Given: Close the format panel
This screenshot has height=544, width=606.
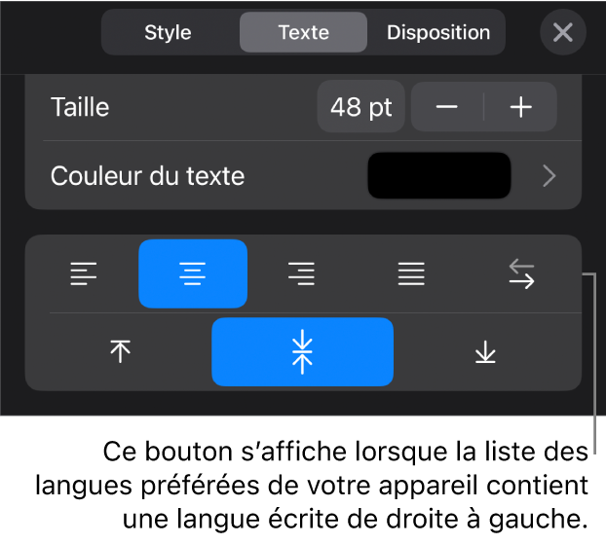Looking at the screenshot, I should [x=563, y=32].
